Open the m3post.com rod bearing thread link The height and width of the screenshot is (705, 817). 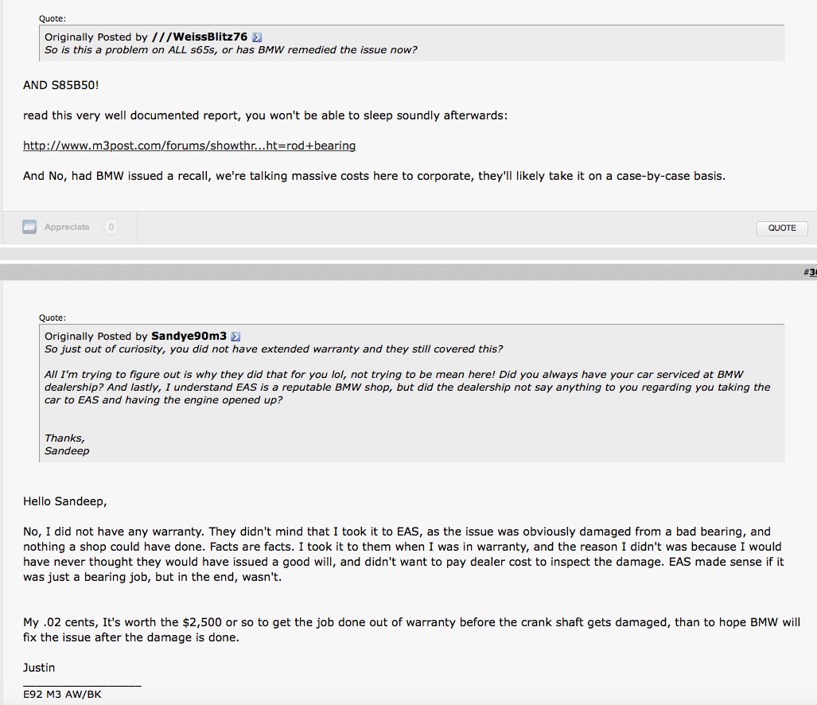189,146
